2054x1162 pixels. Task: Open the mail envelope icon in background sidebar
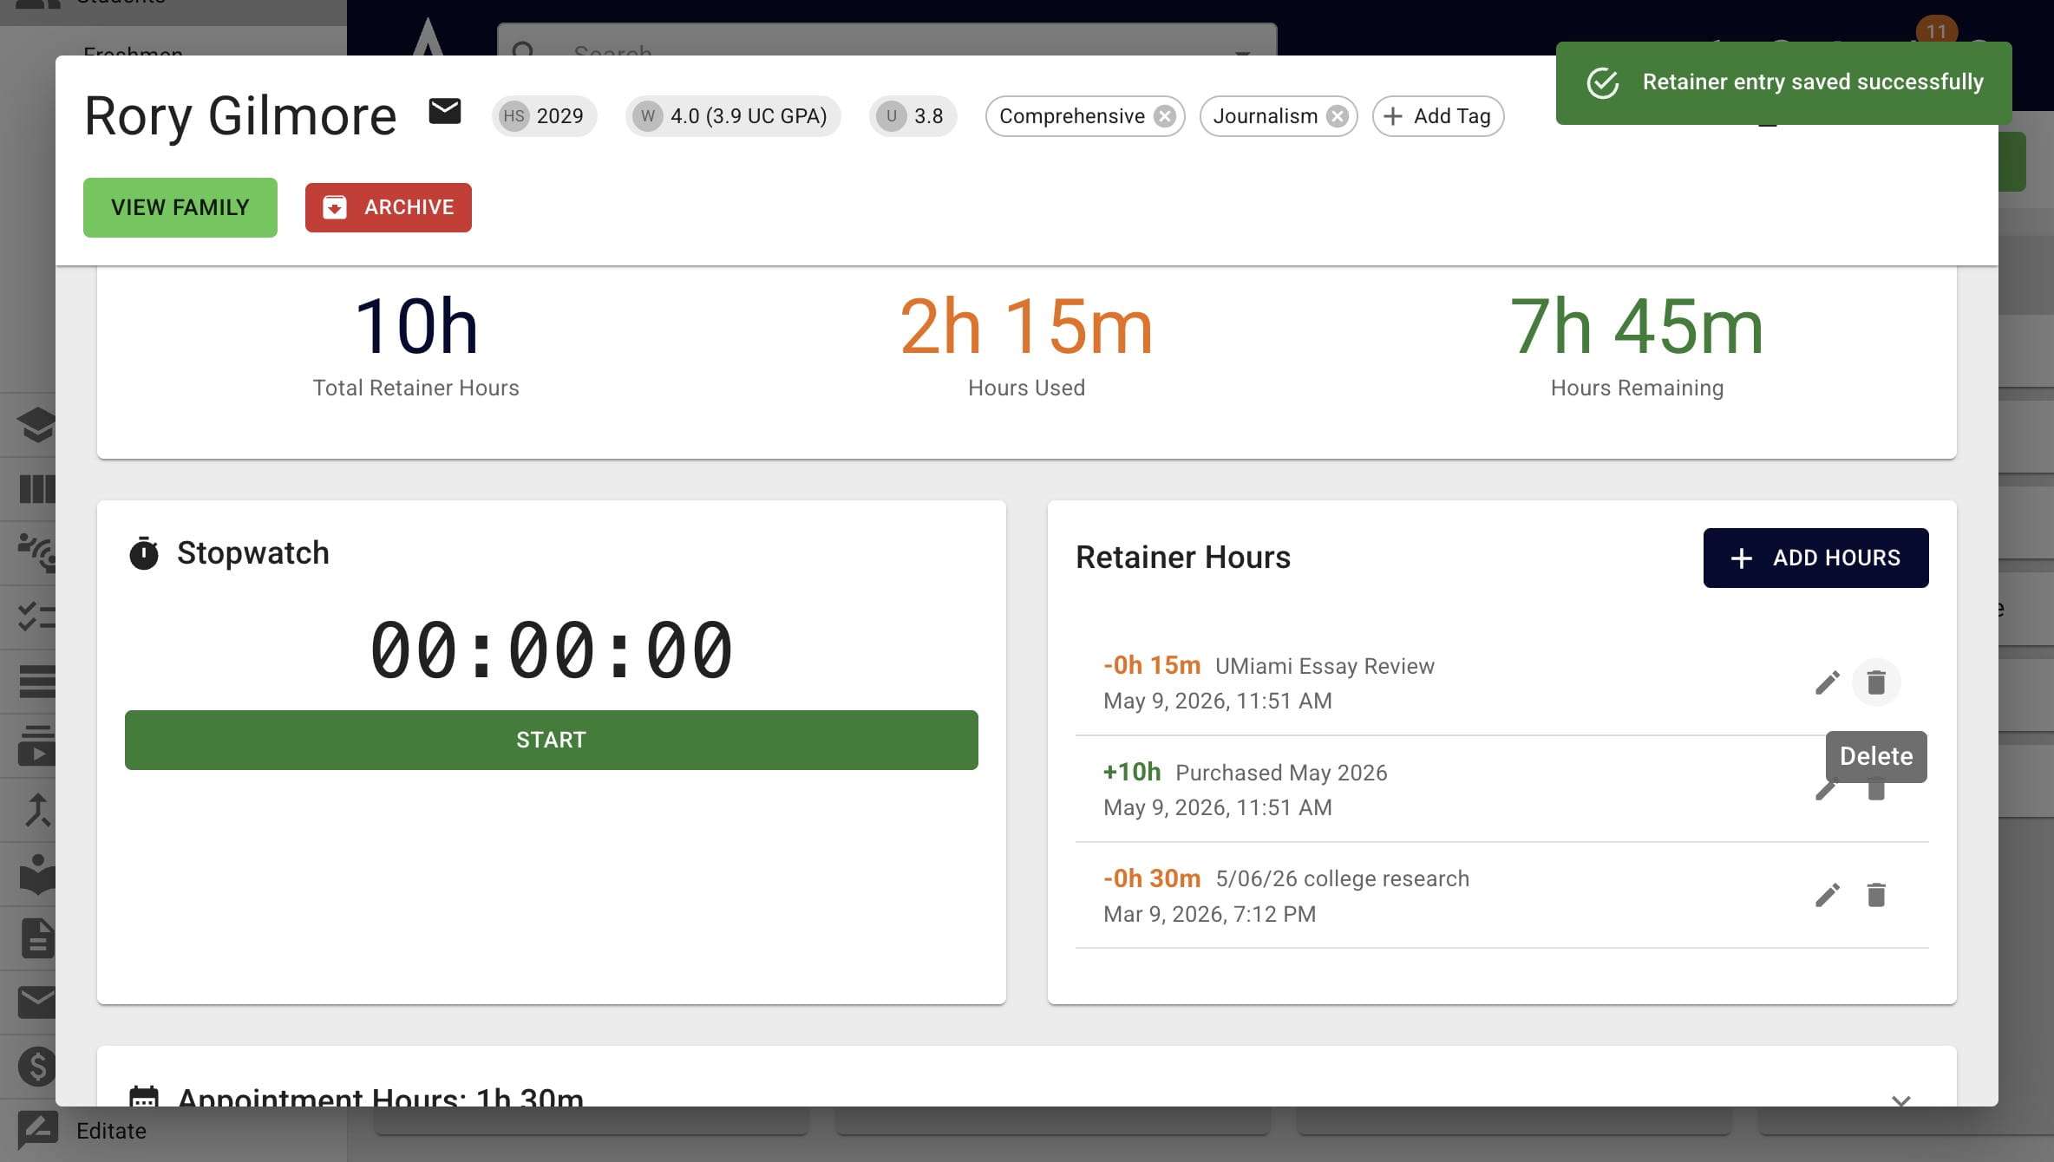(x=36, y=1002)
